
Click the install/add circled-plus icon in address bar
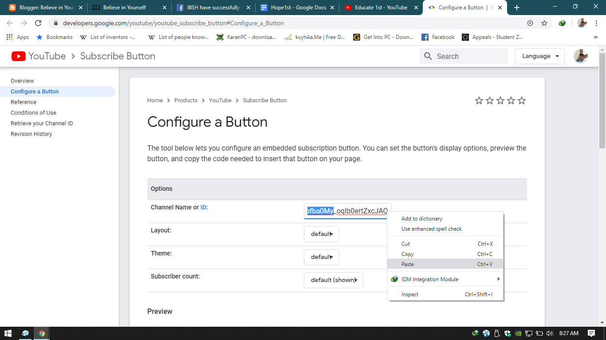[530, 23]
